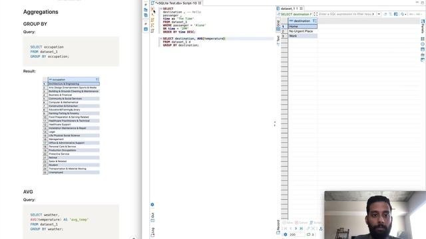Switch results to Text view

278,40
